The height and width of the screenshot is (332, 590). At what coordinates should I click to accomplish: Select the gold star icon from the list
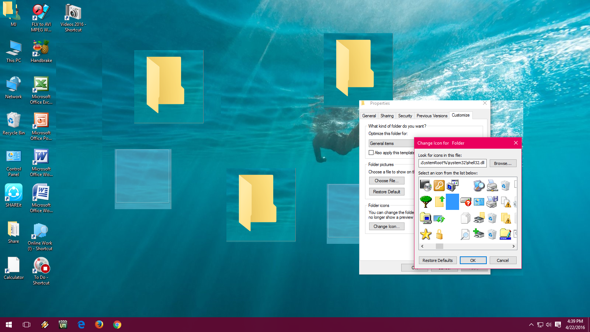tap(426, 234)
